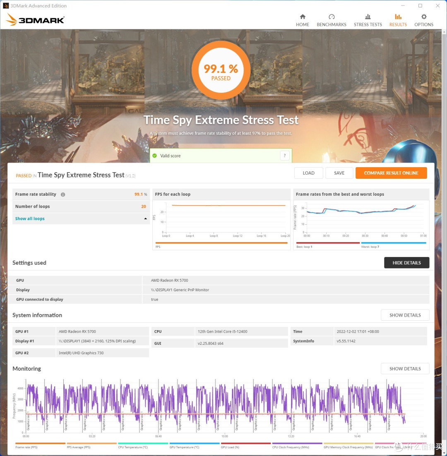Viewport: 447px width, 456px height.
Task: Collapse the Show all loops arrow
Action: (x=145, y=218)
